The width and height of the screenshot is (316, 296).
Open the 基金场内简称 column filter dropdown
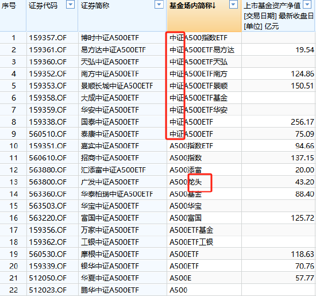pos(233,4)
